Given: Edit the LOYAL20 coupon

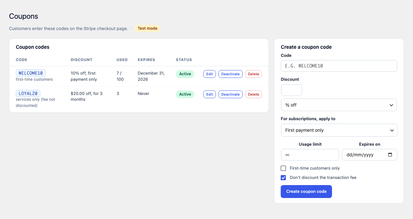Looking at the screenshot, I should (209, 94).
